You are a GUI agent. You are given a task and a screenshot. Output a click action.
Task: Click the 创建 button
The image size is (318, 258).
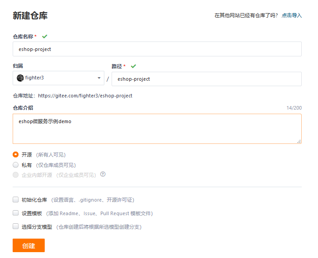click(28, 245)
